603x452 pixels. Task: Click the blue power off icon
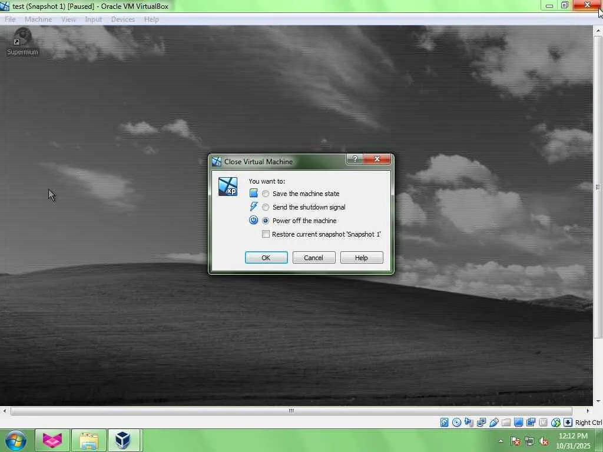(253, 220)
